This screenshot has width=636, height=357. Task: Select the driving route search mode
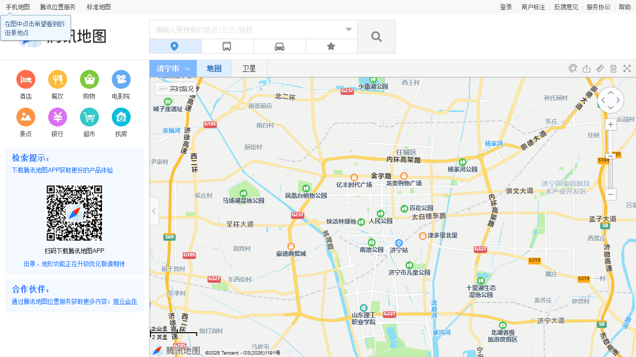pyautogui.click(x=280, y=46)
